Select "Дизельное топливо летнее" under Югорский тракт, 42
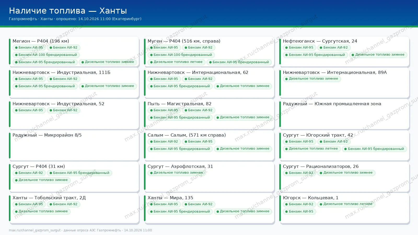The image size is (418, 235). pyautogui.click(x=312, y=149)
